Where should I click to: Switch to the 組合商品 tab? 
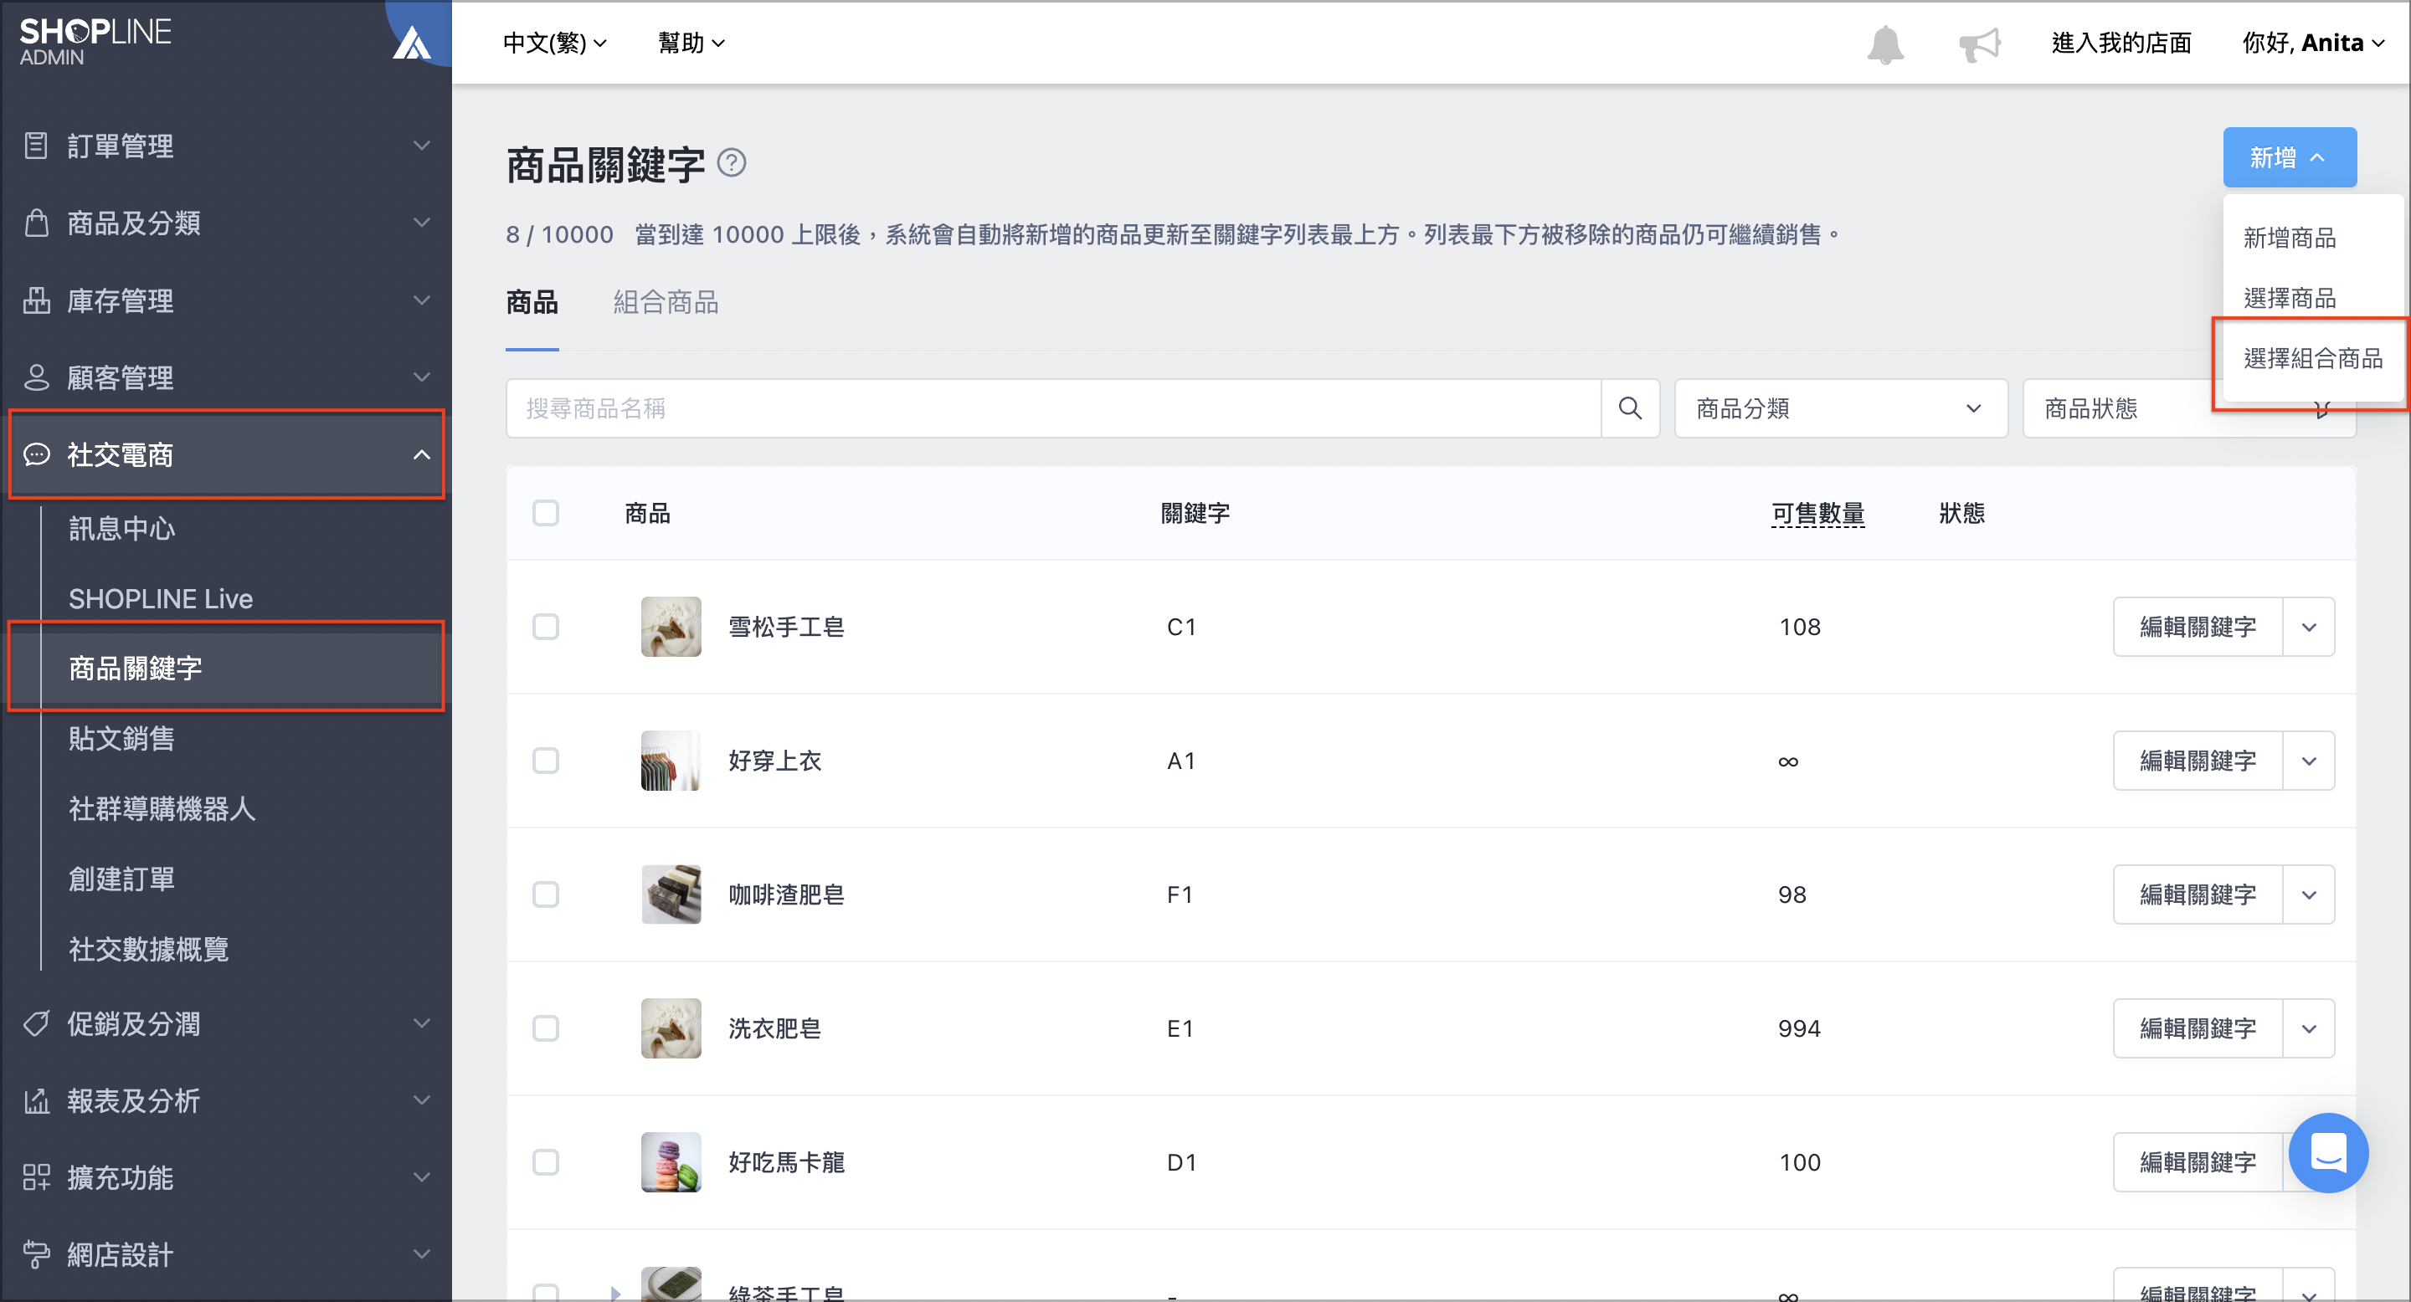[x=666, y=302]
